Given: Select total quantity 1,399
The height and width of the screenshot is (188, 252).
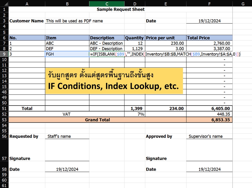Looking at the screenshot, I should click(135, 108).
